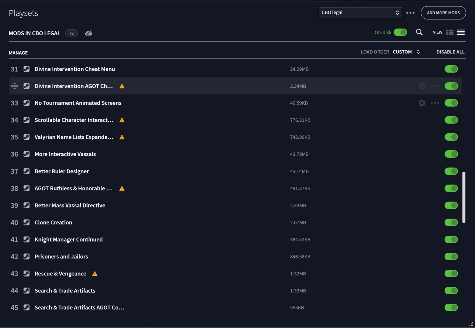The height and width of the screenshot is (328, 475).
Task: Click Steam icon on No Tournament Animated Screens row
Action: click(27, 103)
